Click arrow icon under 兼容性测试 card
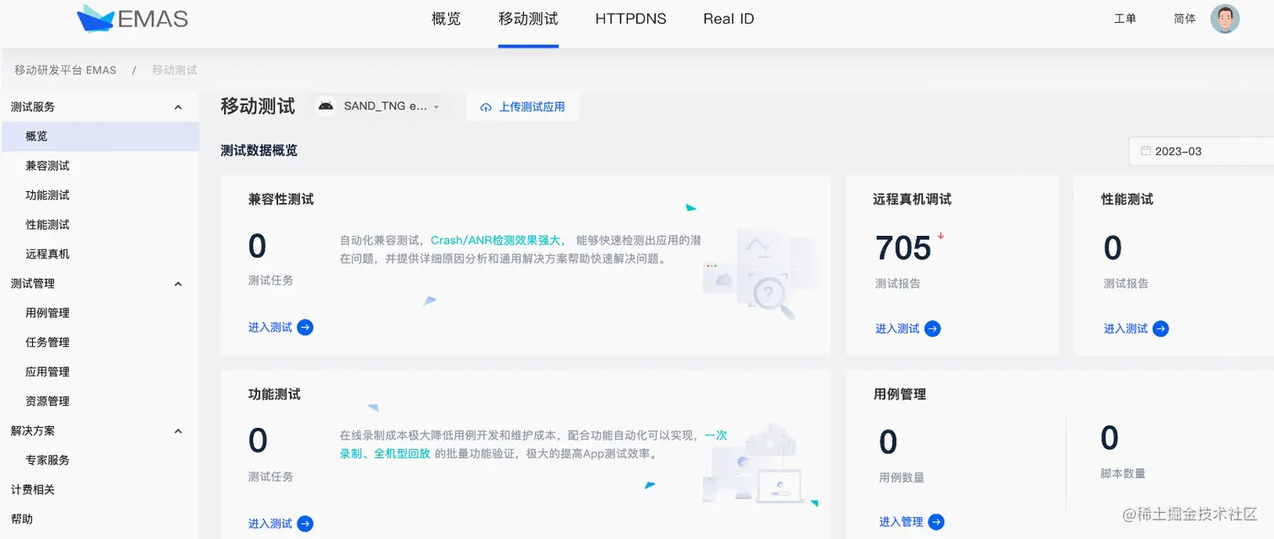The image size is (1274, 539). [305, 328]
